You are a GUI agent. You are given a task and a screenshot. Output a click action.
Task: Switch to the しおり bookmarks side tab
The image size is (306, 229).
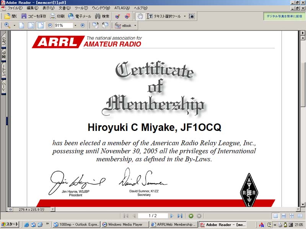[3, 41]
